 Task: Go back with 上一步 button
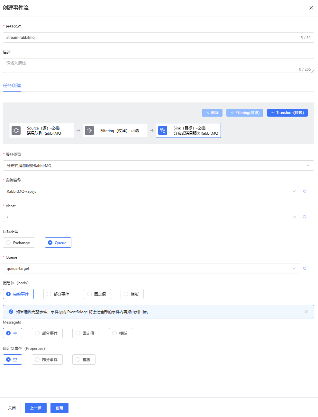point(36,408)
